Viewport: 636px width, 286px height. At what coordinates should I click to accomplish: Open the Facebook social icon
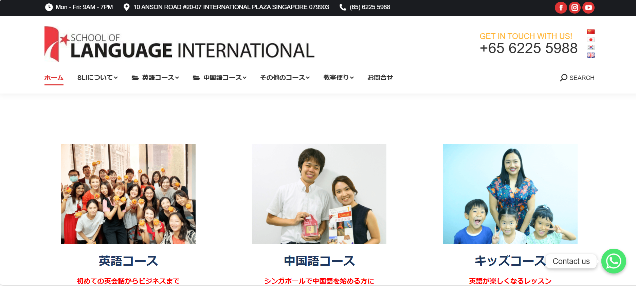pos(561,7)
